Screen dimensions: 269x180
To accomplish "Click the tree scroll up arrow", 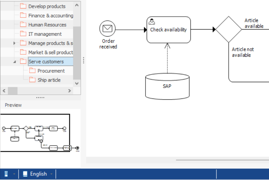I will 77,5.
